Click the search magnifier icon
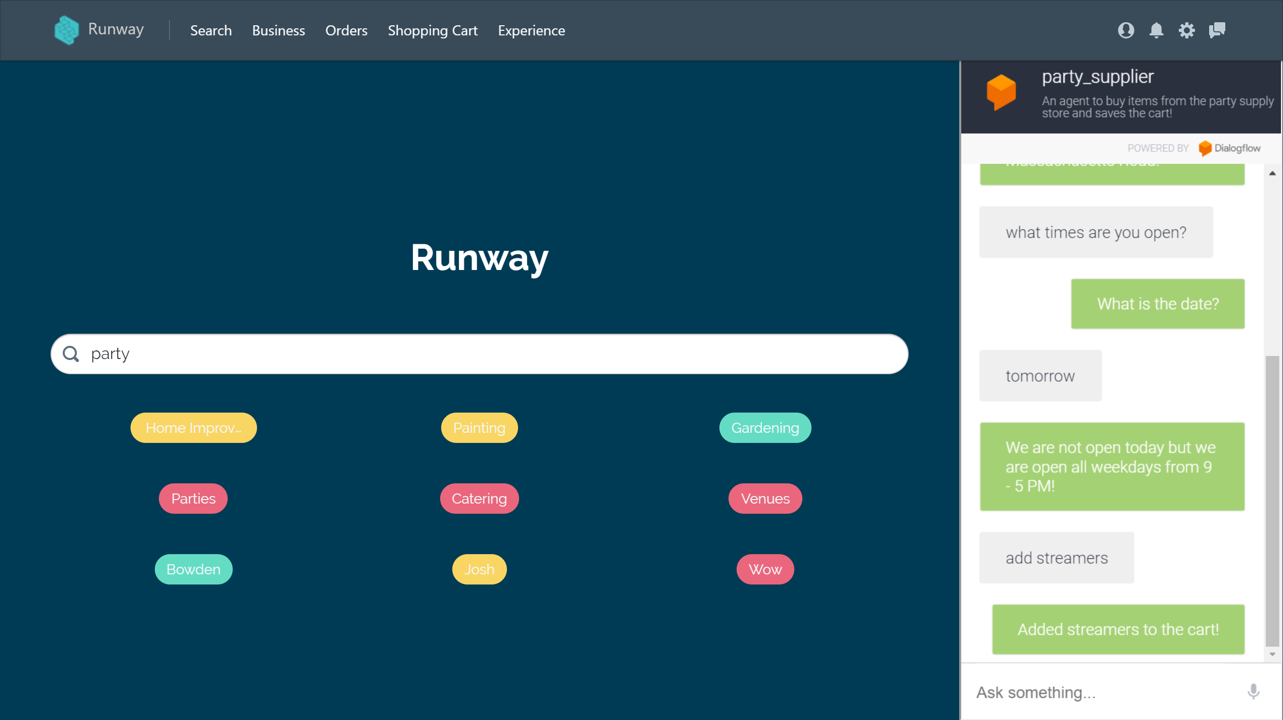 pyautogui.click(x=71, y=354)
